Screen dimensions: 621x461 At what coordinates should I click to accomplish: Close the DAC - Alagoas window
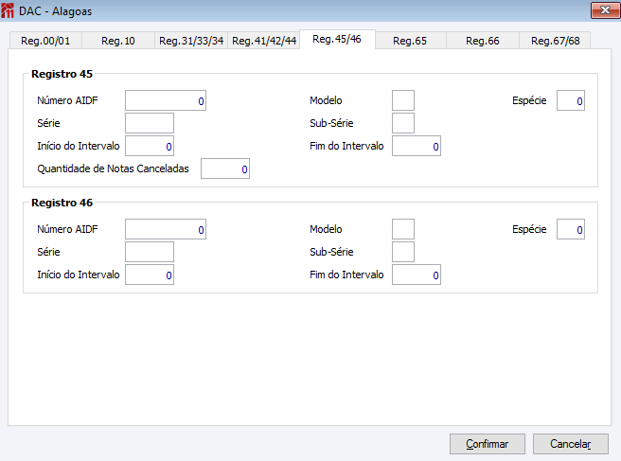pos(598,9)
